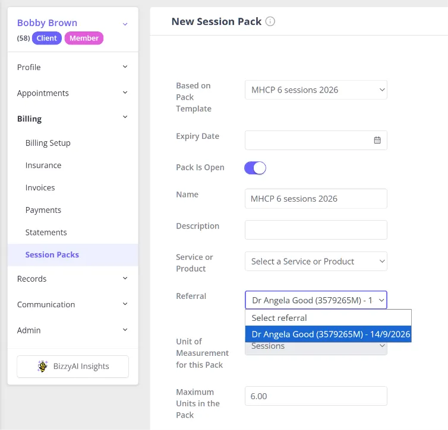The height and width of the screenshot is (430, 448).
Task: Expand the Appointments section chevron
Action: click(125, 93)
